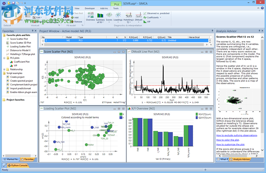Click the DModX ribbon icon

coord(138,17)
